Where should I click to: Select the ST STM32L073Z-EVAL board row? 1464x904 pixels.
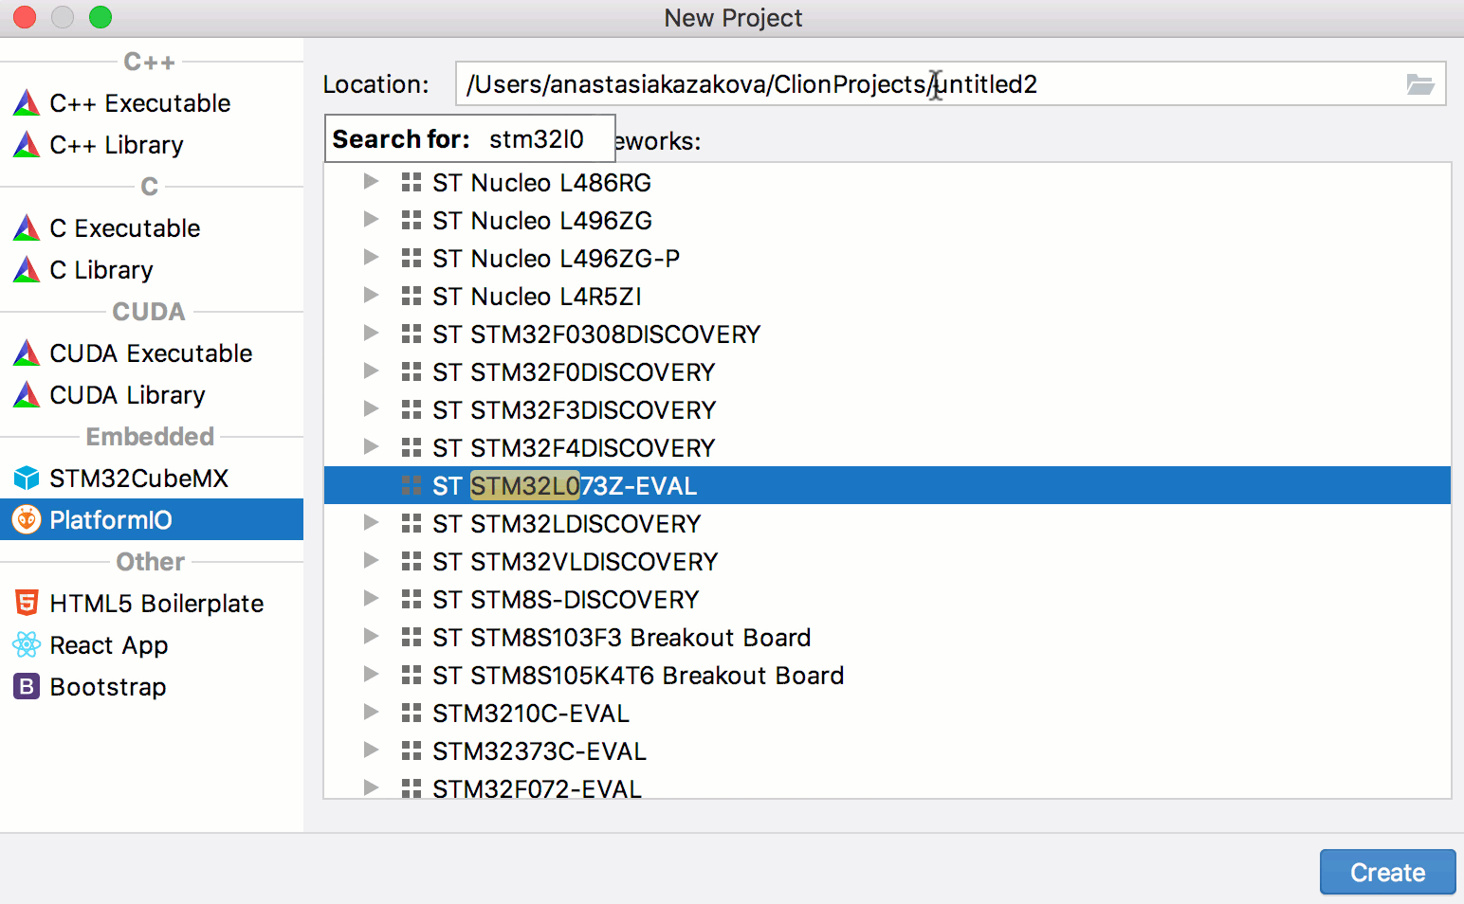coord(888,485)
